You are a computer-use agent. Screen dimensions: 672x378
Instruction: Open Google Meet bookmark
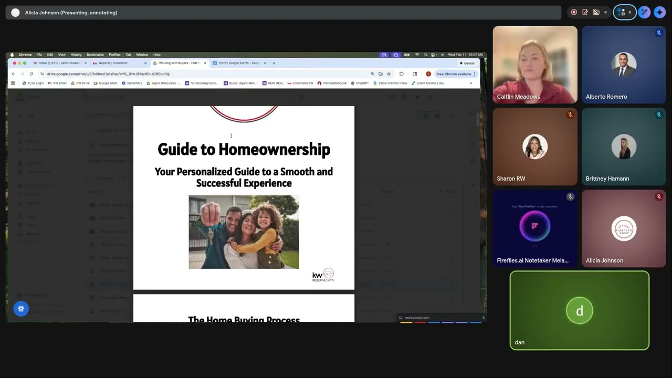coord(106,83)
